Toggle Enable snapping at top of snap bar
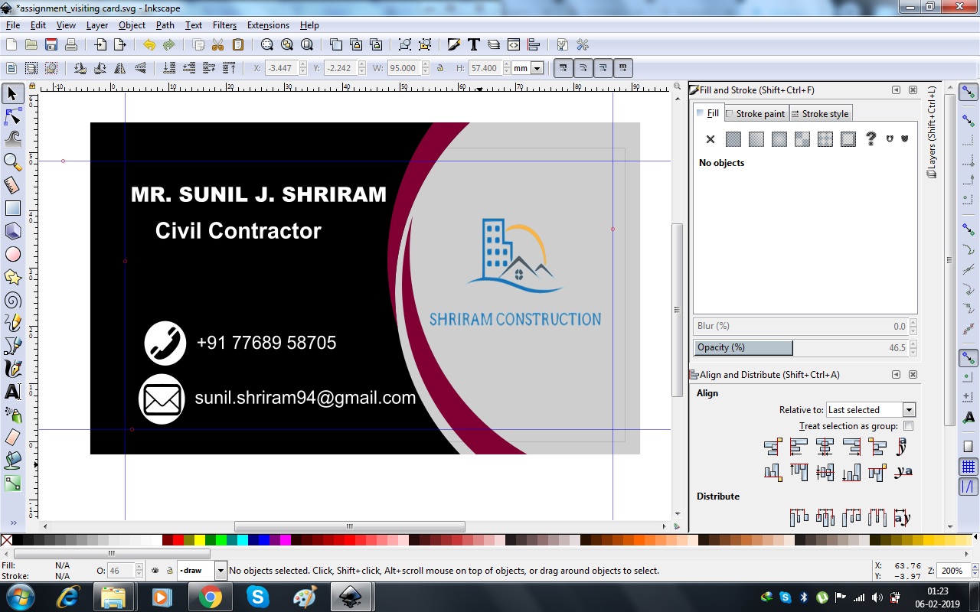Image resolution: width=980 pixels, height=612 pixels. (969, 91)
